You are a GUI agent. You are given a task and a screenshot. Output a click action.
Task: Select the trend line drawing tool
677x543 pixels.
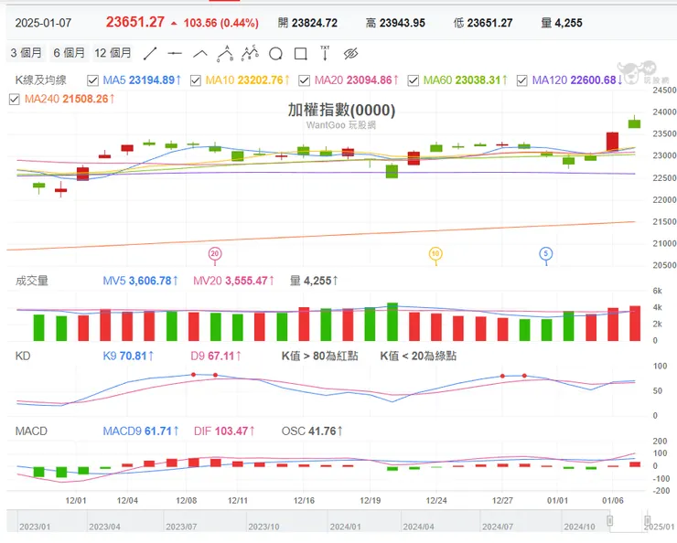150,54
